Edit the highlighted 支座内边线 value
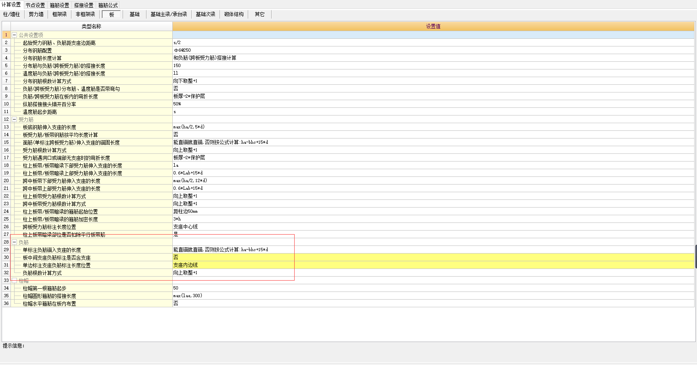This screenshot has height=365, width=697. point(433,265)
